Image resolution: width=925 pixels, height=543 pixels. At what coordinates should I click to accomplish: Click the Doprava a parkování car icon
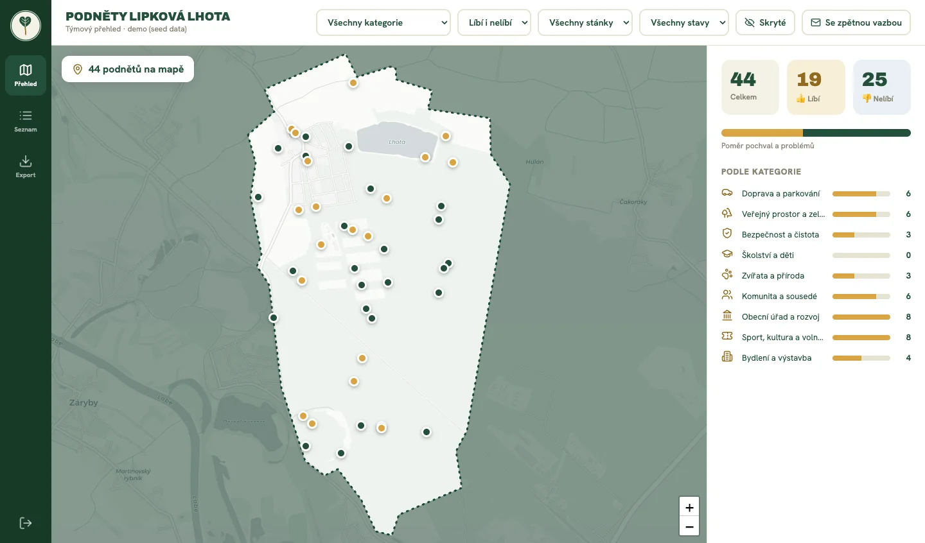(x=727, y=193)
